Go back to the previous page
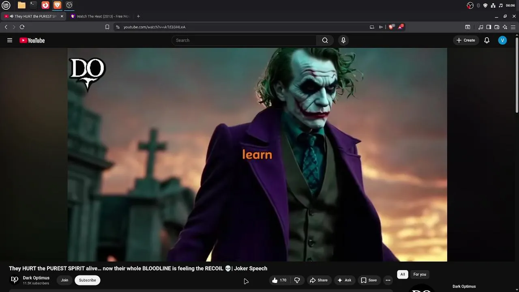This screenshot has width=519, height=292. pyautogui.click(x=6, y=27)
